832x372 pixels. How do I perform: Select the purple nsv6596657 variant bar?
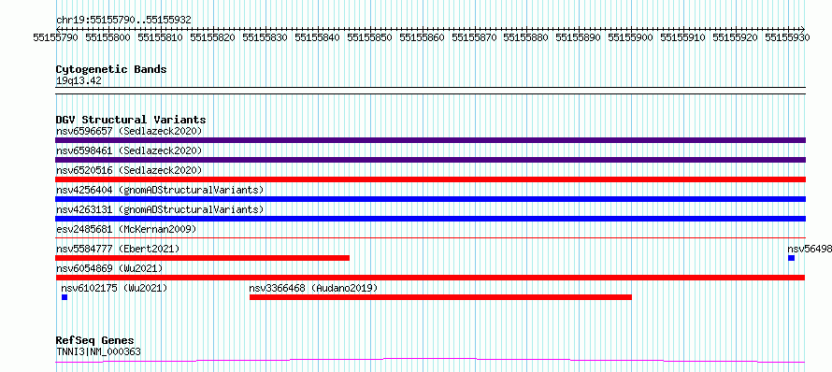(x=430, y=140)
